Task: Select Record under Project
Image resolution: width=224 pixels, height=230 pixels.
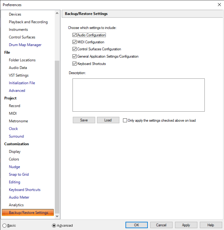Action: coord(14,106)
